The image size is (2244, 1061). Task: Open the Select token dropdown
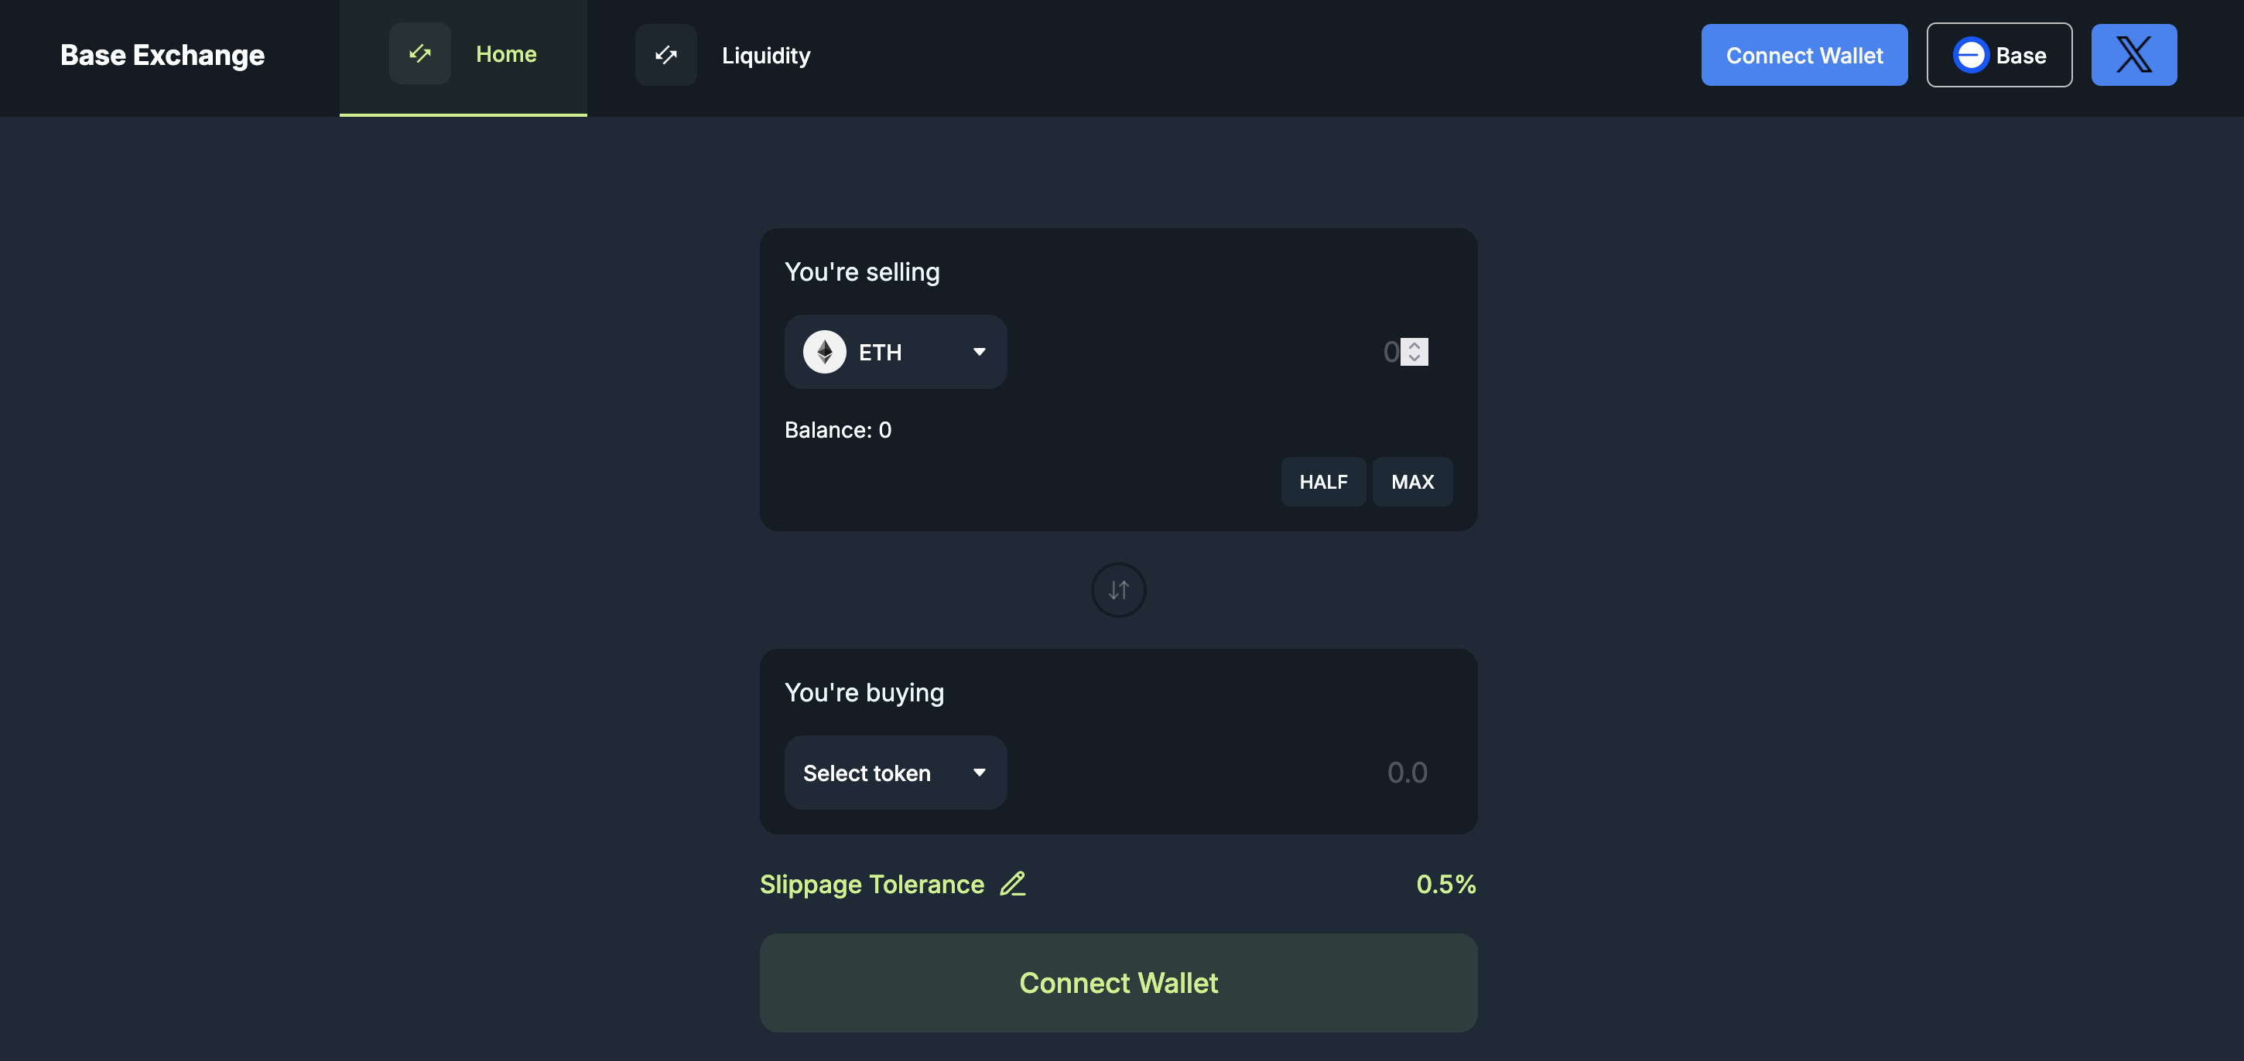click(895, 773)
